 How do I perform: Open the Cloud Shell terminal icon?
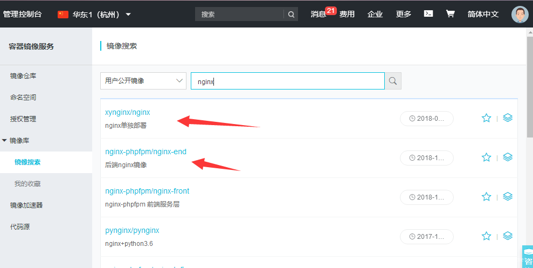pyautogui.click(x=428, y=13)
